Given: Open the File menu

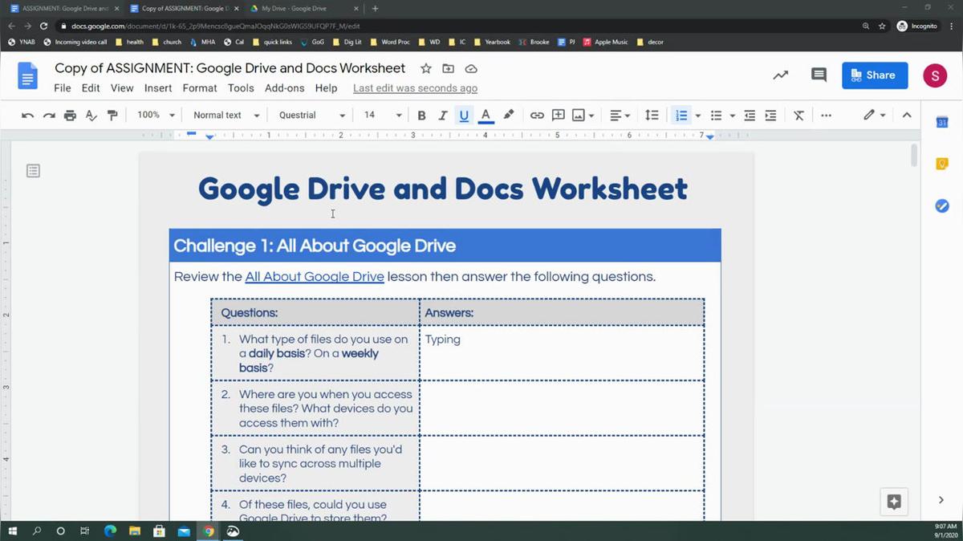Looking at the screenshot, I should 63,88.
